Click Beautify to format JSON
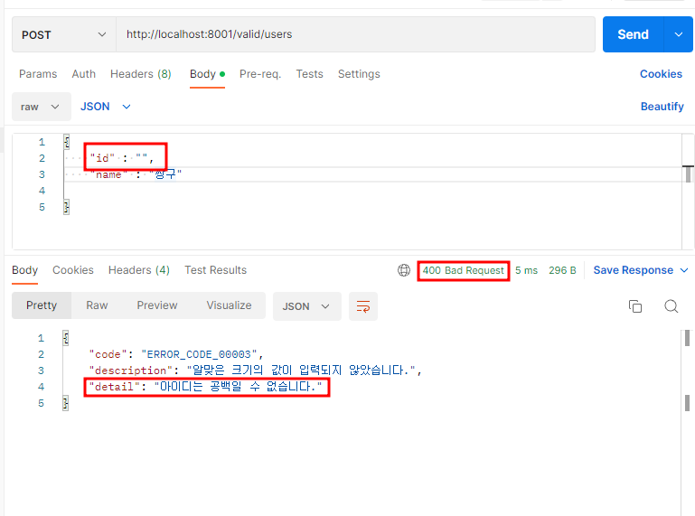 [x=662, y=107]
